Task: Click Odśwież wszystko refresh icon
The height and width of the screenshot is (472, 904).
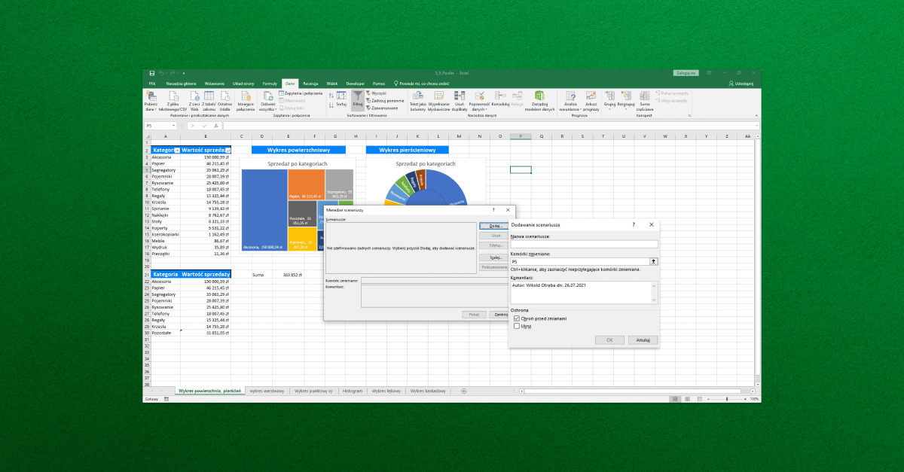Action: click(267, 98)
